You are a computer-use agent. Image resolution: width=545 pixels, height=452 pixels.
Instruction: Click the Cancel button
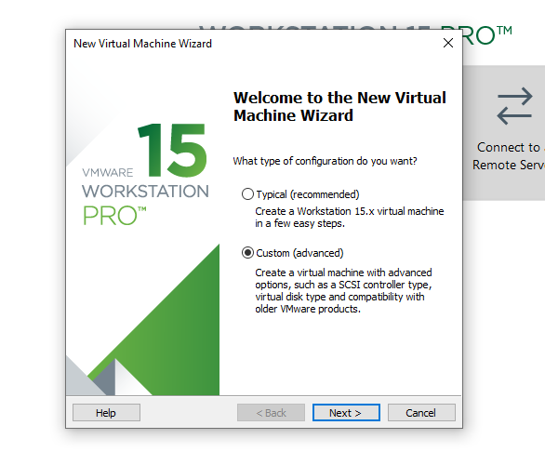tap(421, 413)
